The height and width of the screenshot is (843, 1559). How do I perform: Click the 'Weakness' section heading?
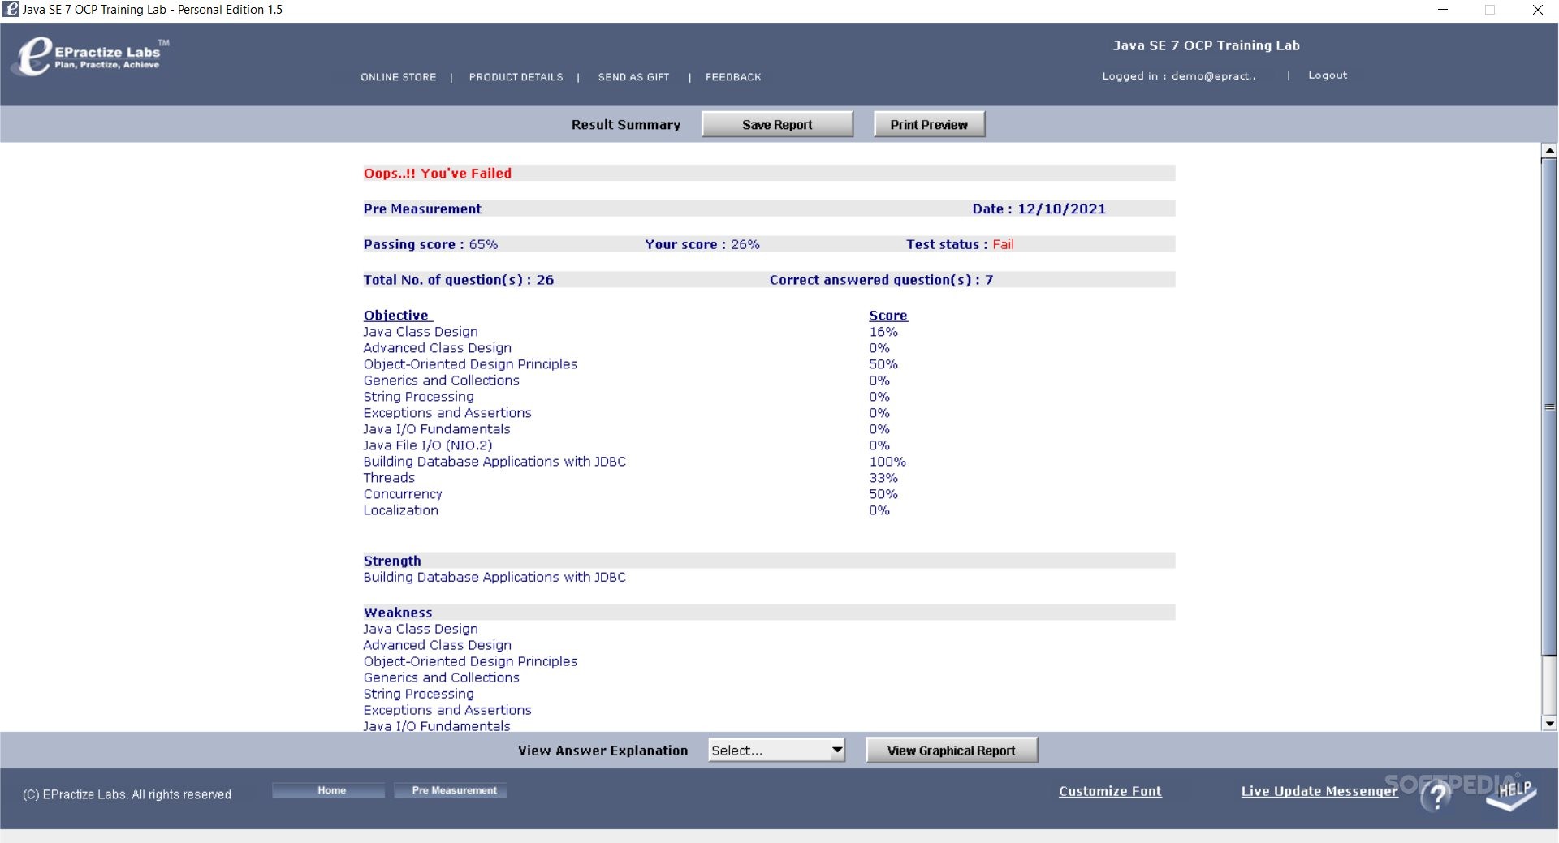tap(398, 613)
